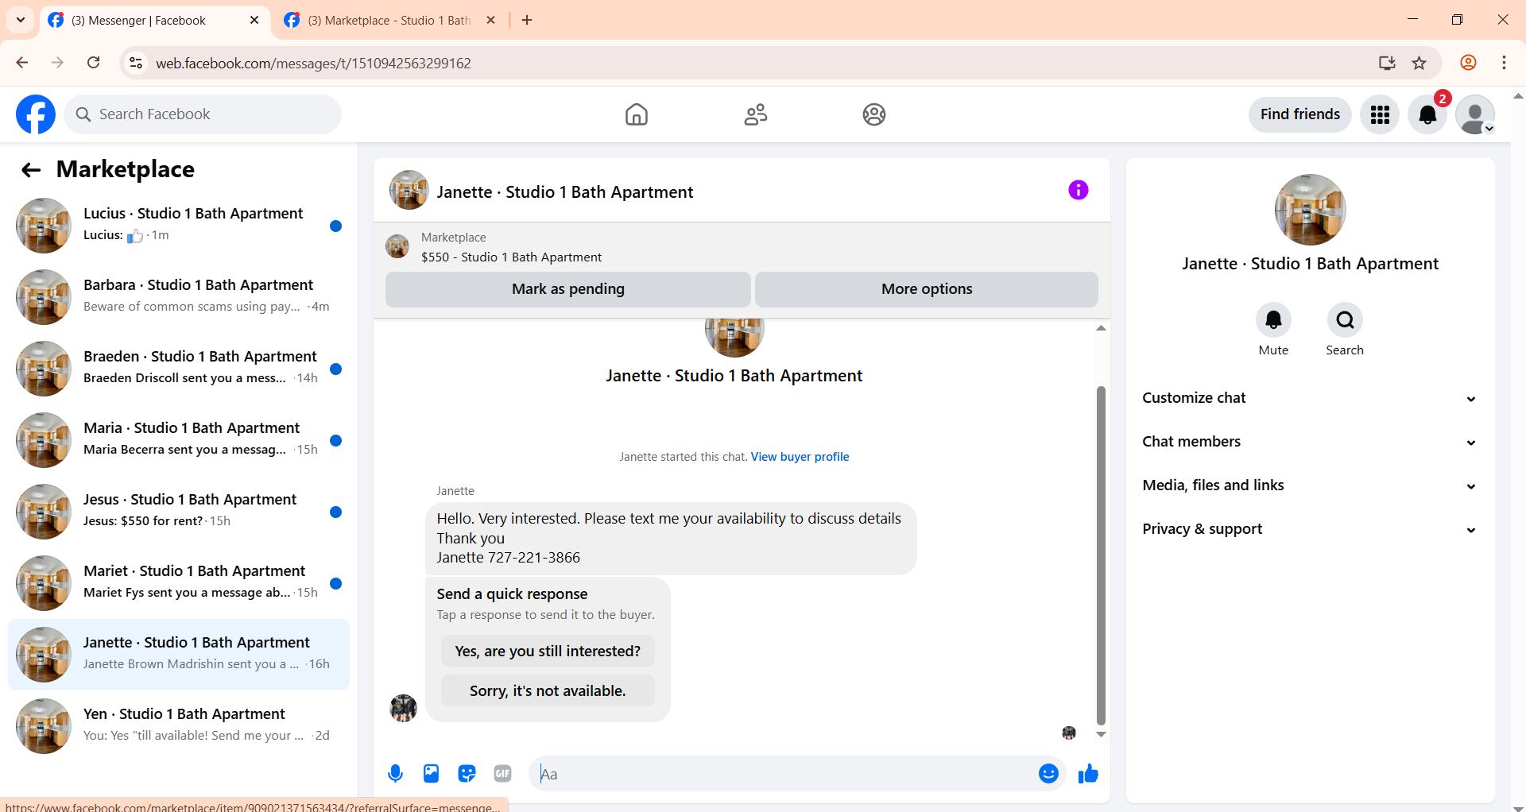Install app icon in address bar
The height and width of the screenshot is (812, 1526).
[x=1387, y=63]
